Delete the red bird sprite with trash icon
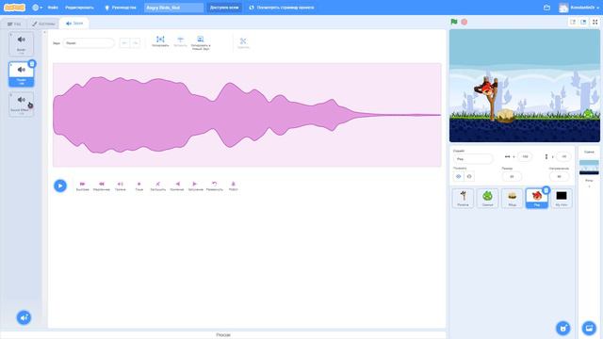The width and height of the screenshot is (603, 339). click(546, 190)
